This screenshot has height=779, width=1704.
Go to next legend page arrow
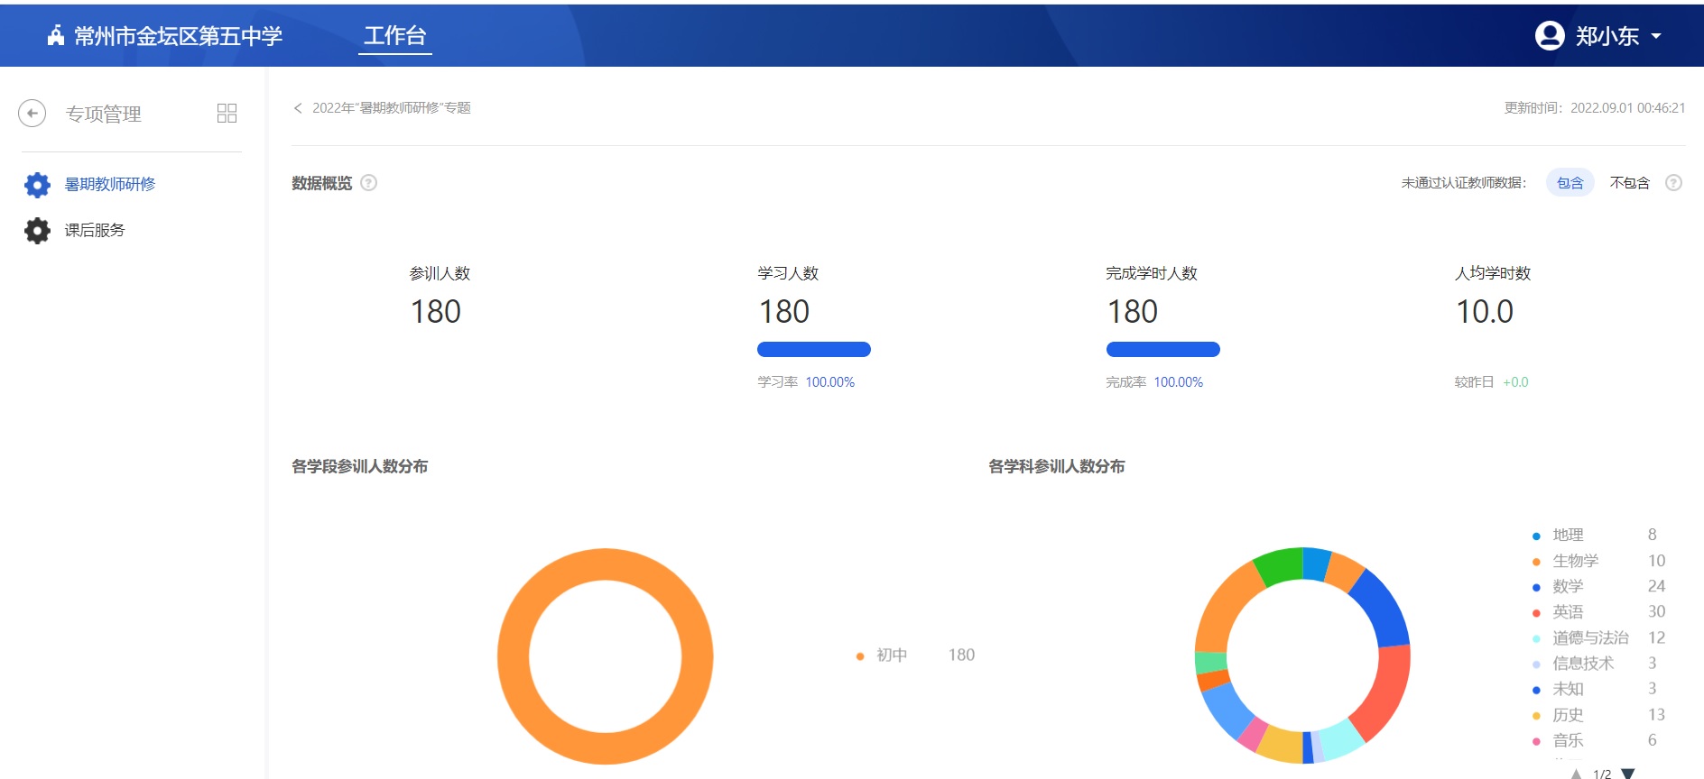(1628, 774)
